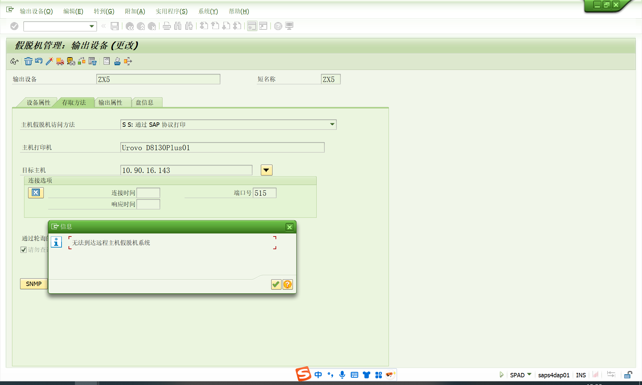The height and width of the screenshot is (385, 642).
Task: Click the magic wand toolbar icon
Action: [49, 61]
